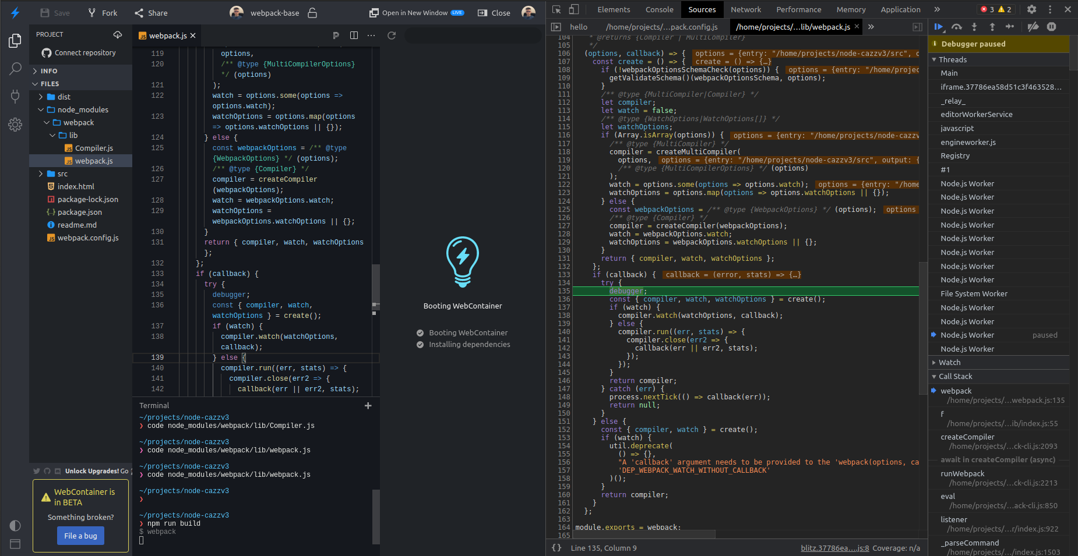Screen dimensions: 1078x556
Task: Fork the webpack-base project
Action: [x=103, y=12]
